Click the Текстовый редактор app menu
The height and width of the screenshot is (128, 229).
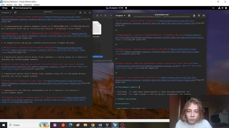tap(21, 8)
